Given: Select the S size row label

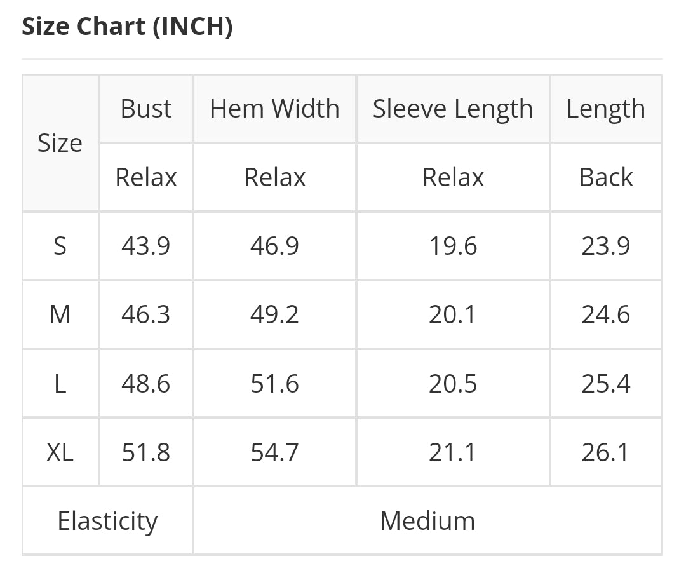Looking at the screenshot, I should pos(60,245).
